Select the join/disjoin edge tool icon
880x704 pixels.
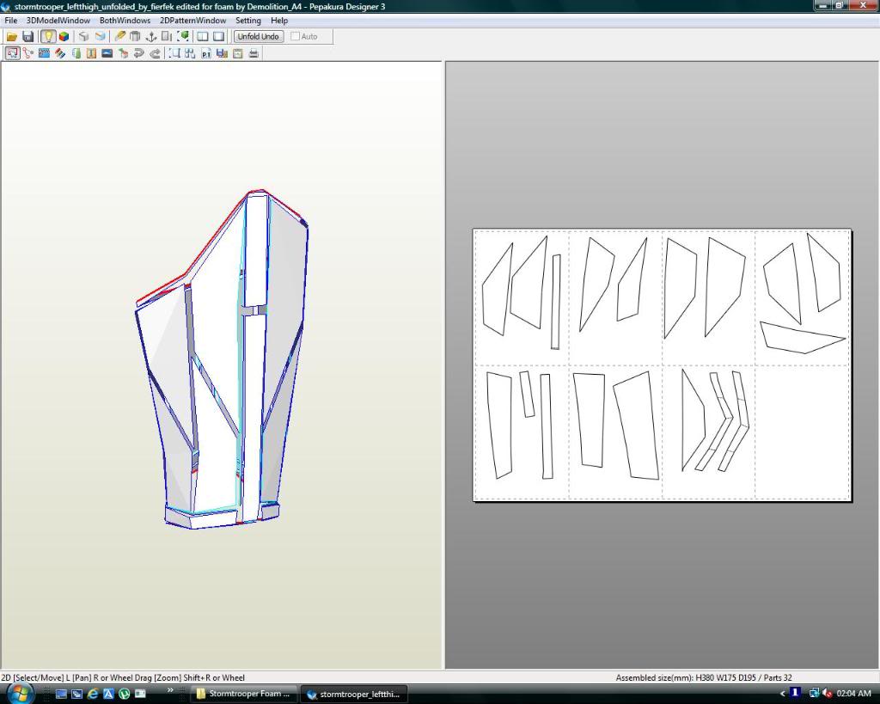[28, 53]
